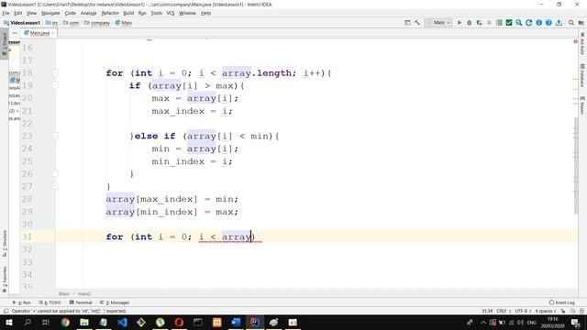Open the blue question mark help icon
This screenshot has width=587, height=330.
pyautogui.click(x=548, y=23)
